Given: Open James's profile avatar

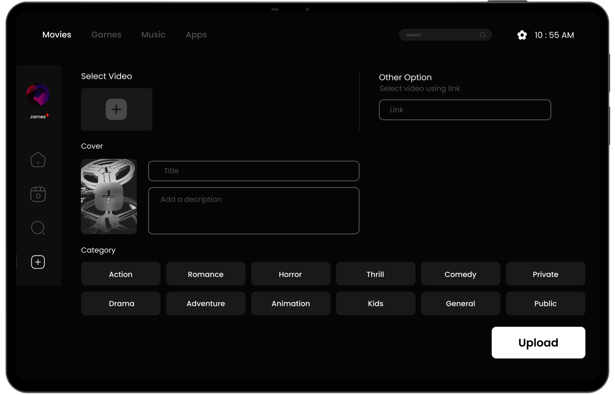Looking at the screenshot, I should tap(38, 94).
